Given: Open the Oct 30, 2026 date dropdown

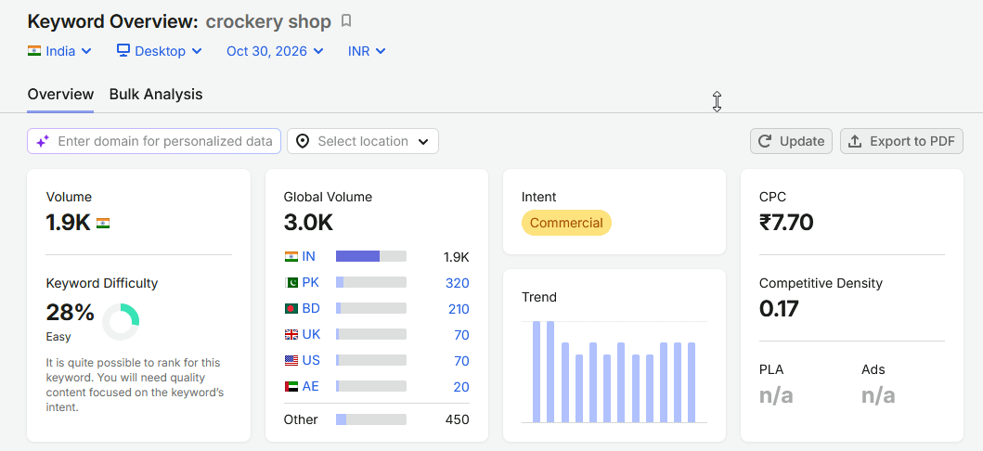Looking at the screenshot, I should [275, 51].
